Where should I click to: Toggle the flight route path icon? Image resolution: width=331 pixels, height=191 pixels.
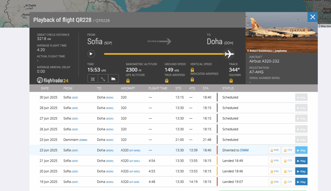coord(103,79)
